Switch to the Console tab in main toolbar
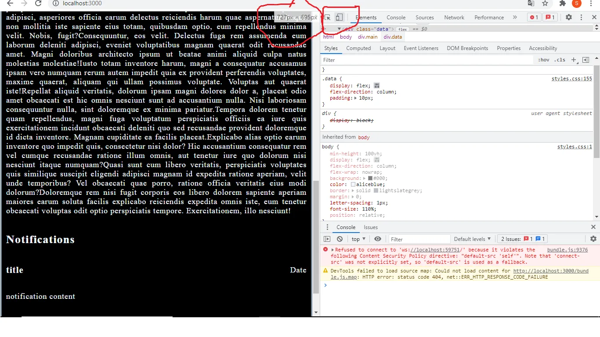This screenshot has height=337, width=600. tap(396, 18)
